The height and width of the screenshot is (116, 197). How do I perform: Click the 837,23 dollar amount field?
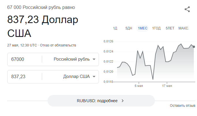click(25, 76)
